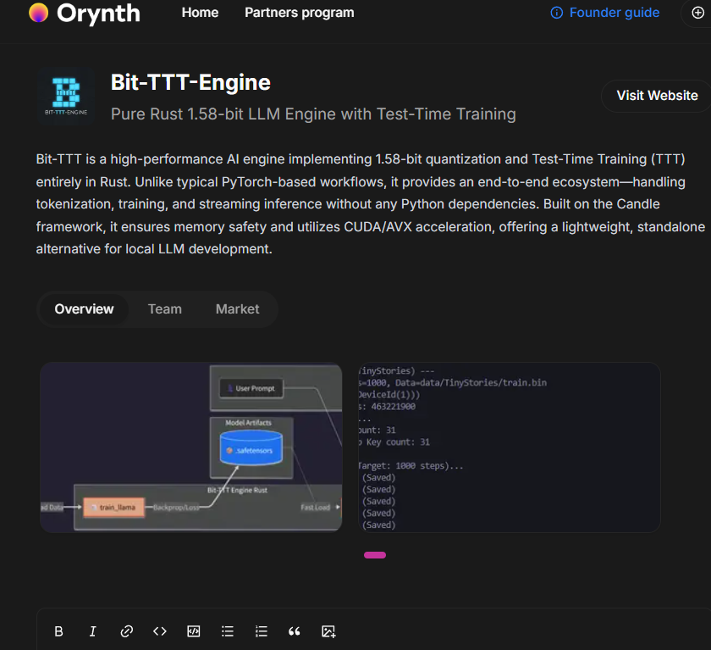The width and height of the screenshot is (711, 650).
Task: Click the Orynth logo in the header
Action: tap(85, 14)
